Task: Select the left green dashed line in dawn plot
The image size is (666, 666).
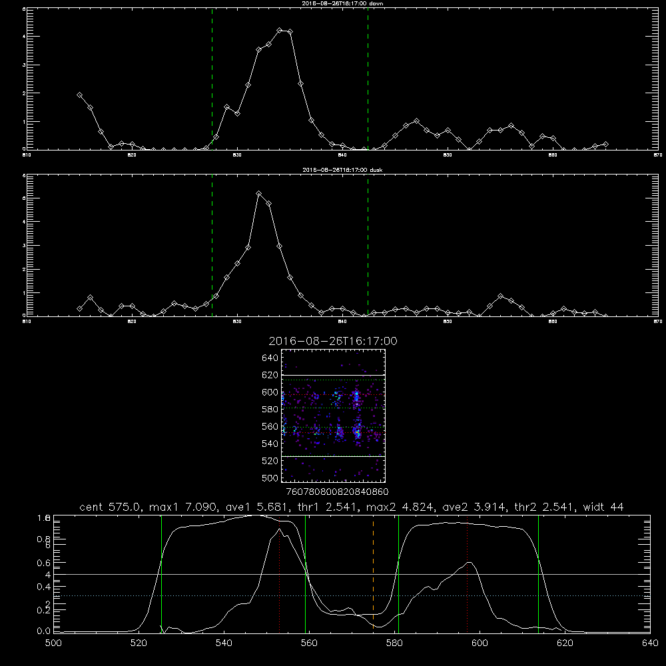Action: pyautogui.click(x=212, y=79)
